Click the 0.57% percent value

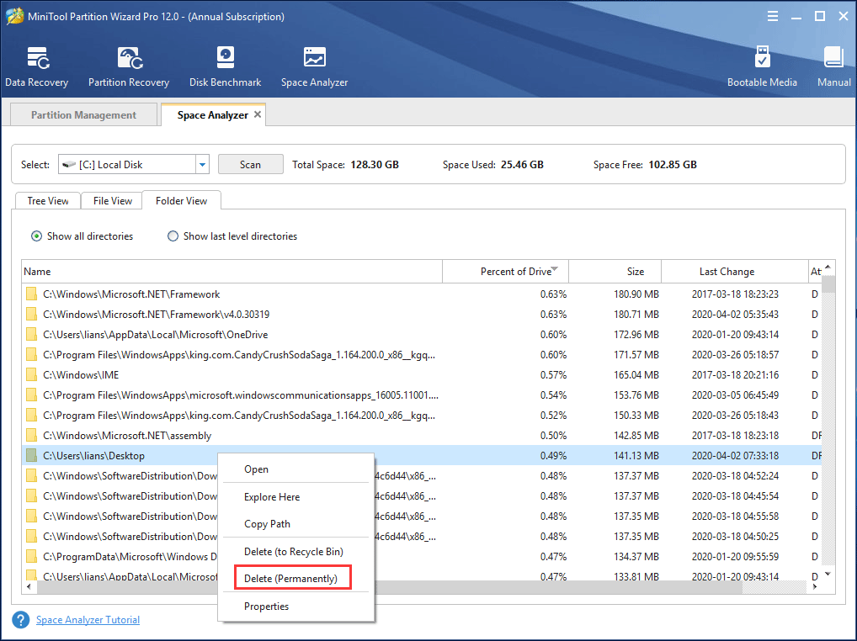click(554, 375)
